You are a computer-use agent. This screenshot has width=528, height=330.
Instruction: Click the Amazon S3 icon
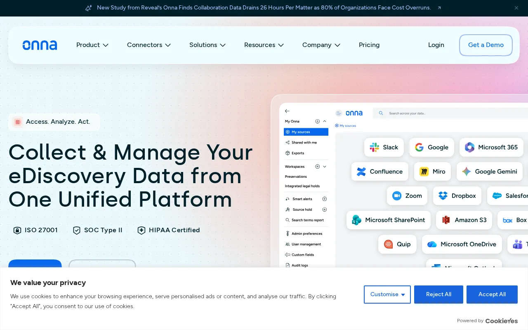(446, 220)
